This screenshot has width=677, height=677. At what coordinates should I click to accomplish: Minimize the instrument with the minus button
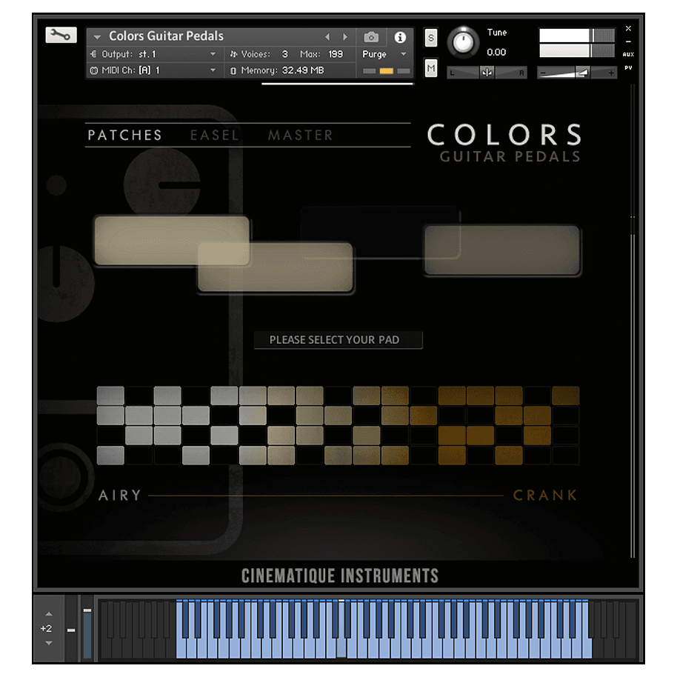click(x=628, y=42)
